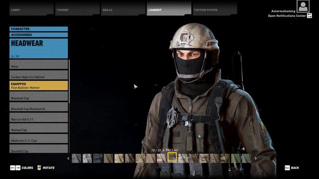The height and width of the screenshot is (179, 319).
Task: Click the Esc key icon
Action: pos(287,168)
